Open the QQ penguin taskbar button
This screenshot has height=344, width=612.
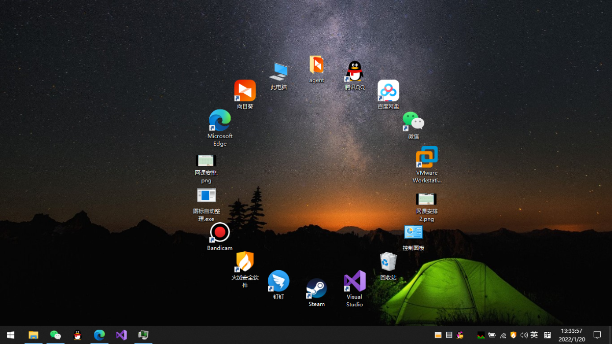(77, 335)
